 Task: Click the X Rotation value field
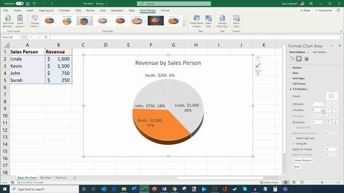pos(316,104)
